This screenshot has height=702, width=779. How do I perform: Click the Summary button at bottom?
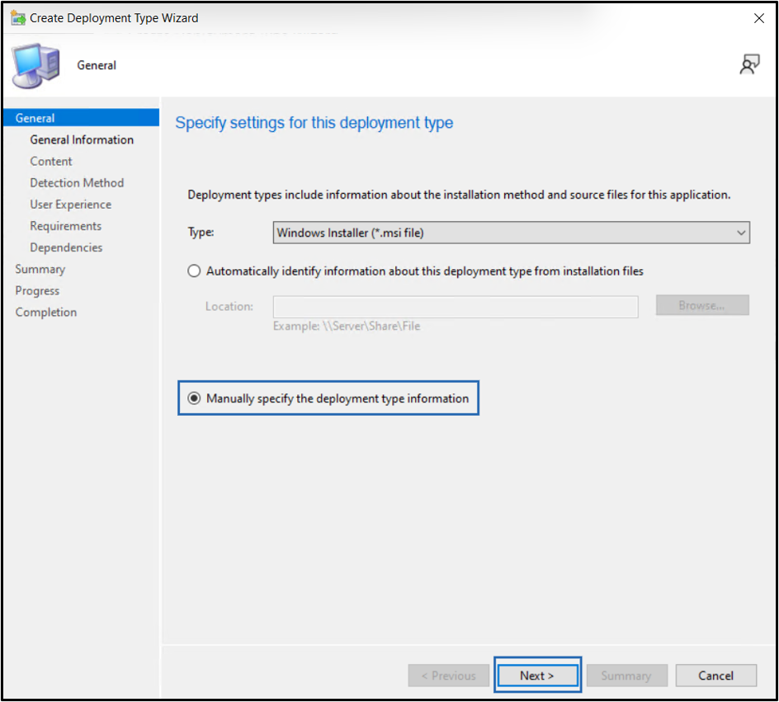click(x=626, y=676)
